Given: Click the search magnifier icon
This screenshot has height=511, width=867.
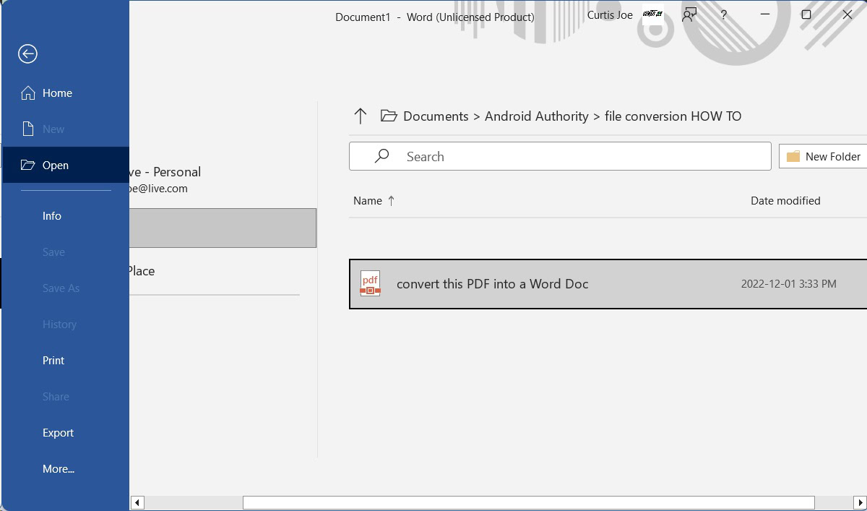Looking at the screenshot, I should [382, 156].
